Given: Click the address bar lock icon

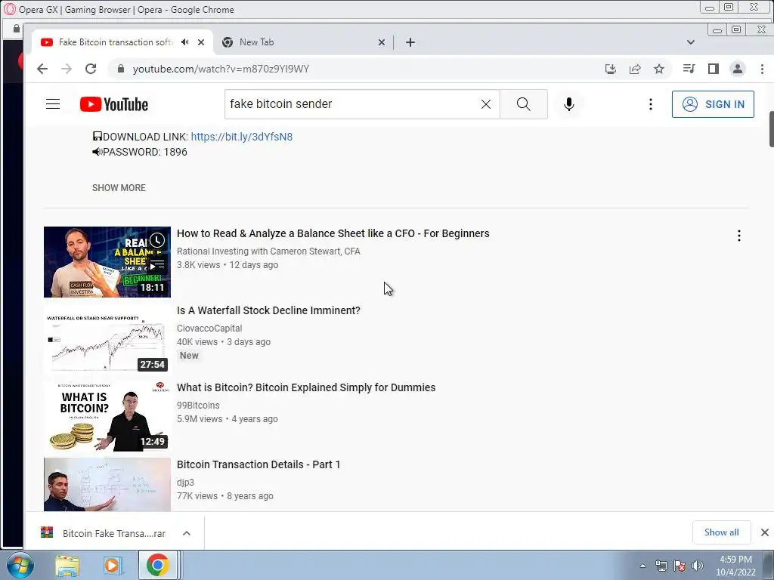Looking at the screenshot, I should click(x=120, y=69).
